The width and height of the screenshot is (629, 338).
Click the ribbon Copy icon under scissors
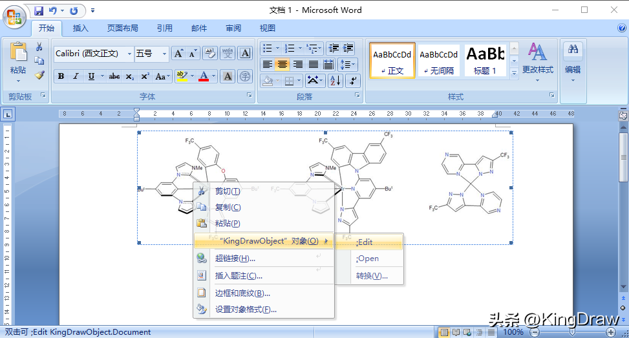[39, 61]
